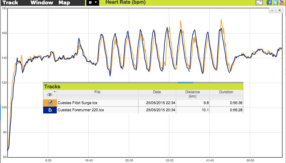This screenshot has height=163, width=286.
Task: Click duration 0:56:28
Action: click(x=236, y=110)
